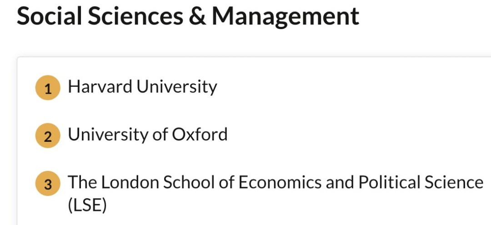491x225 pixels.
Task: Select the (LSE) abbreviation text
Action: click(x=87, y=205)
